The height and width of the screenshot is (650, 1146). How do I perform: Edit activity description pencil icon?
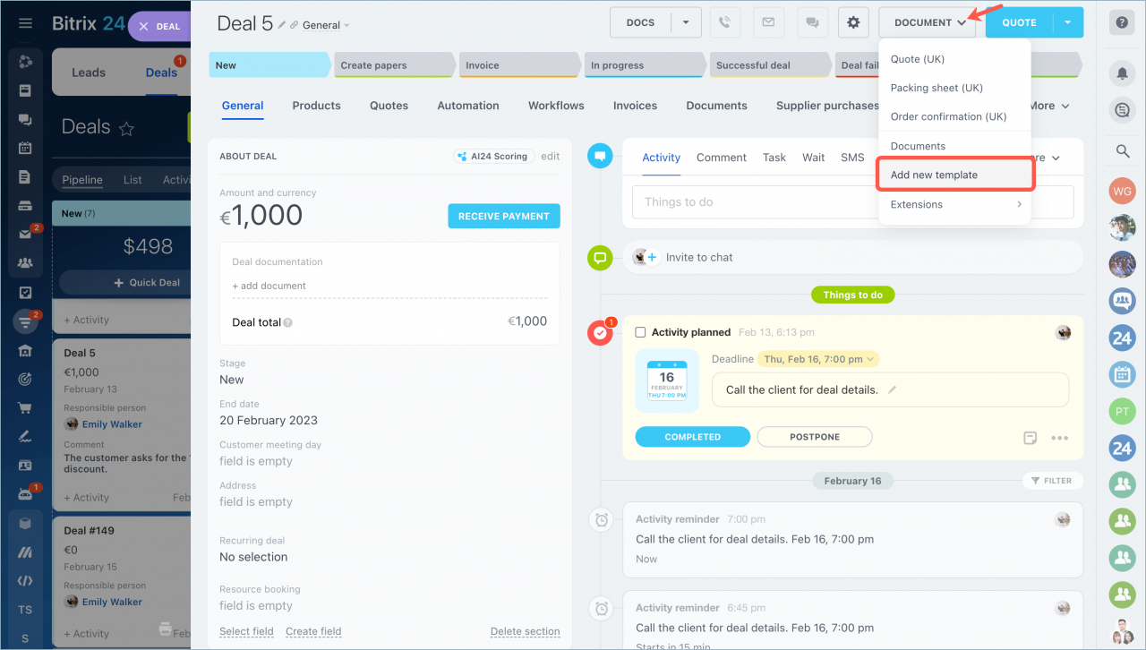(892, 389)
